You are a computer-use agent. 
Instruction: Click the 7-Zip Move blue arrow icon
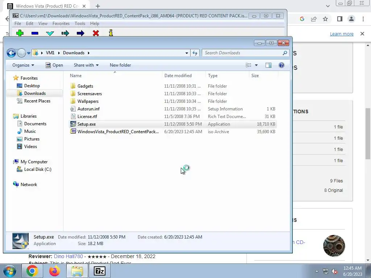point(80,33)
